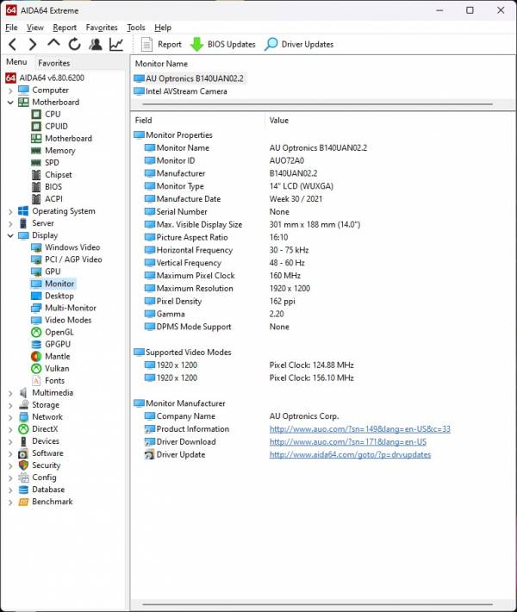The image size is (517, 612).
Task: Open the user profile toolbar icon
Action: coord(95,45)
